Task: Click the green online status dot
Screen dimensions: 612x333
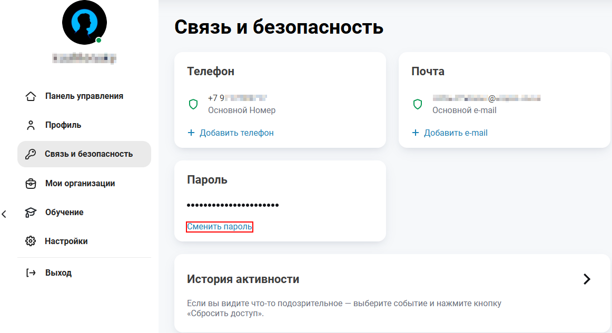Action: 98,40
